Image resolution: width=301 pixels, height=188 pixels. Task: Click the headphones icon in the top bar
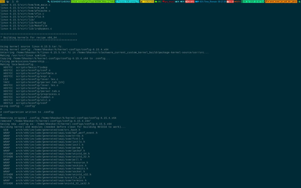tap(17, 2)
